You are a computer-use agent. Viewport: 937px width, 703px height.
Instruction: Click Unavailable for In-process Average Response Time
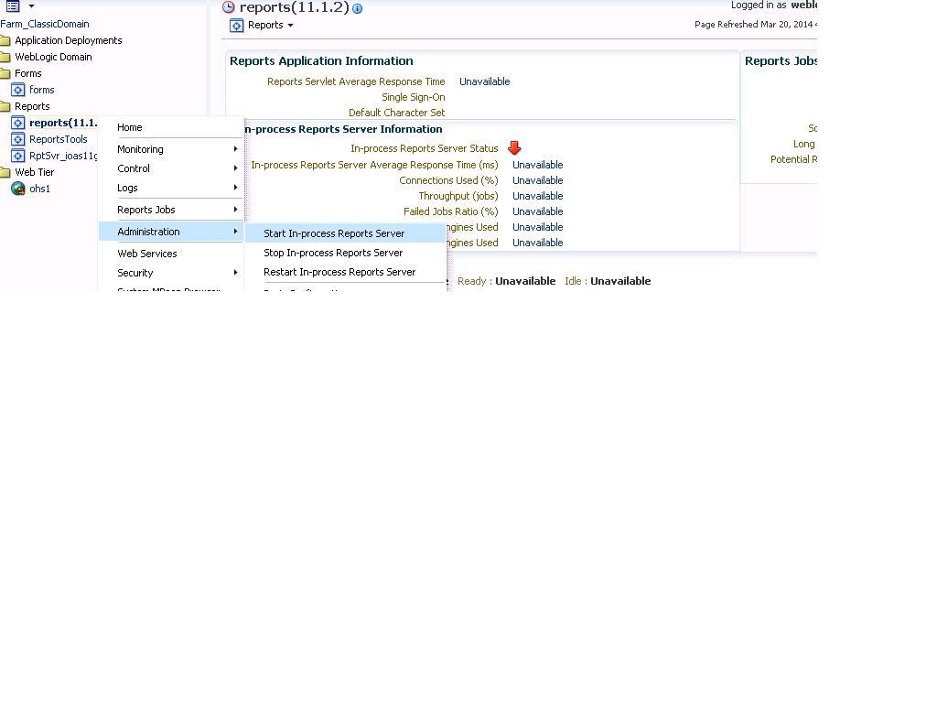[x=538, y=165]
